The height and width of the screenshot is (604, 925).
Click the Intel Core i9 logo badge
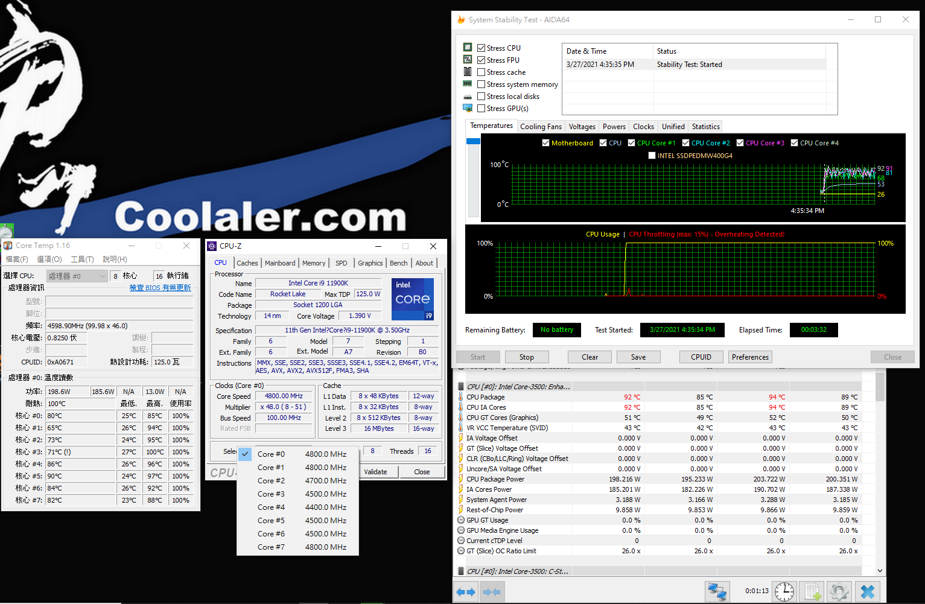413,299
